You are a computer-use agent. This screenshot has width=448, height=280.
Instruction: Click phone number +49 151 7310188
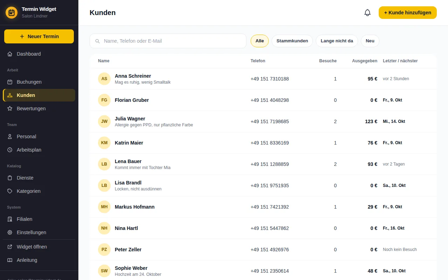pos(270,79)
